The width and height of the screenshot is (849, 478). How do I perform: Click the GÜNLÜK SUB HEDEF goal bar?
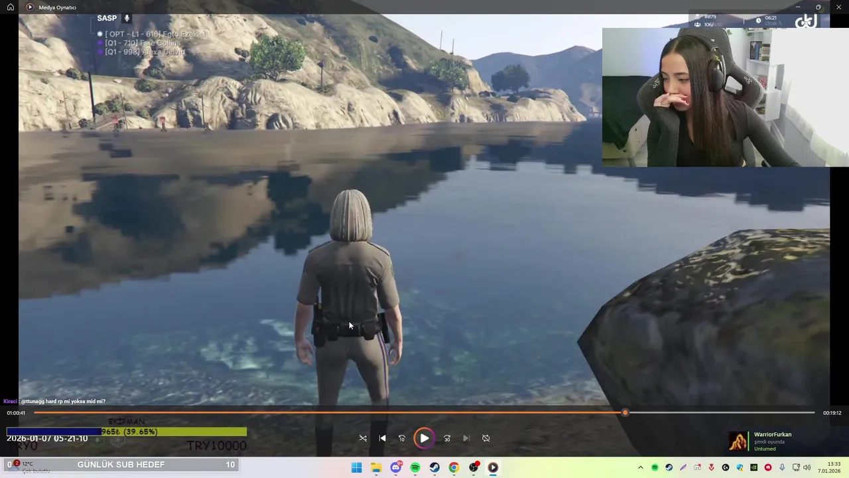click(x=121, y=465)
